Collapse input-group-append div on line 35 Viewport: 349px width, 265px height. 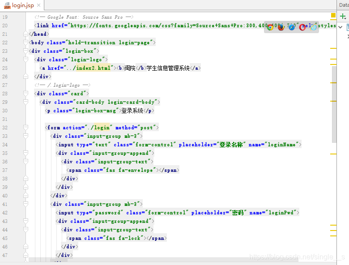coord(26,153)
